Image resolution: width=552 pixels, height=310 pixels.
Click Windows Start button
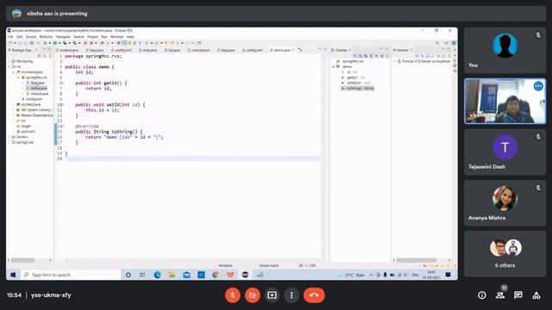click(x=13, y=275)
